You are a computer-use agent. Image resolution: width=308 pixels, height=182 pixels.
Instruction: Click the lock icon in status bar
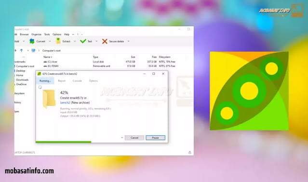click(x=189, y=152)
